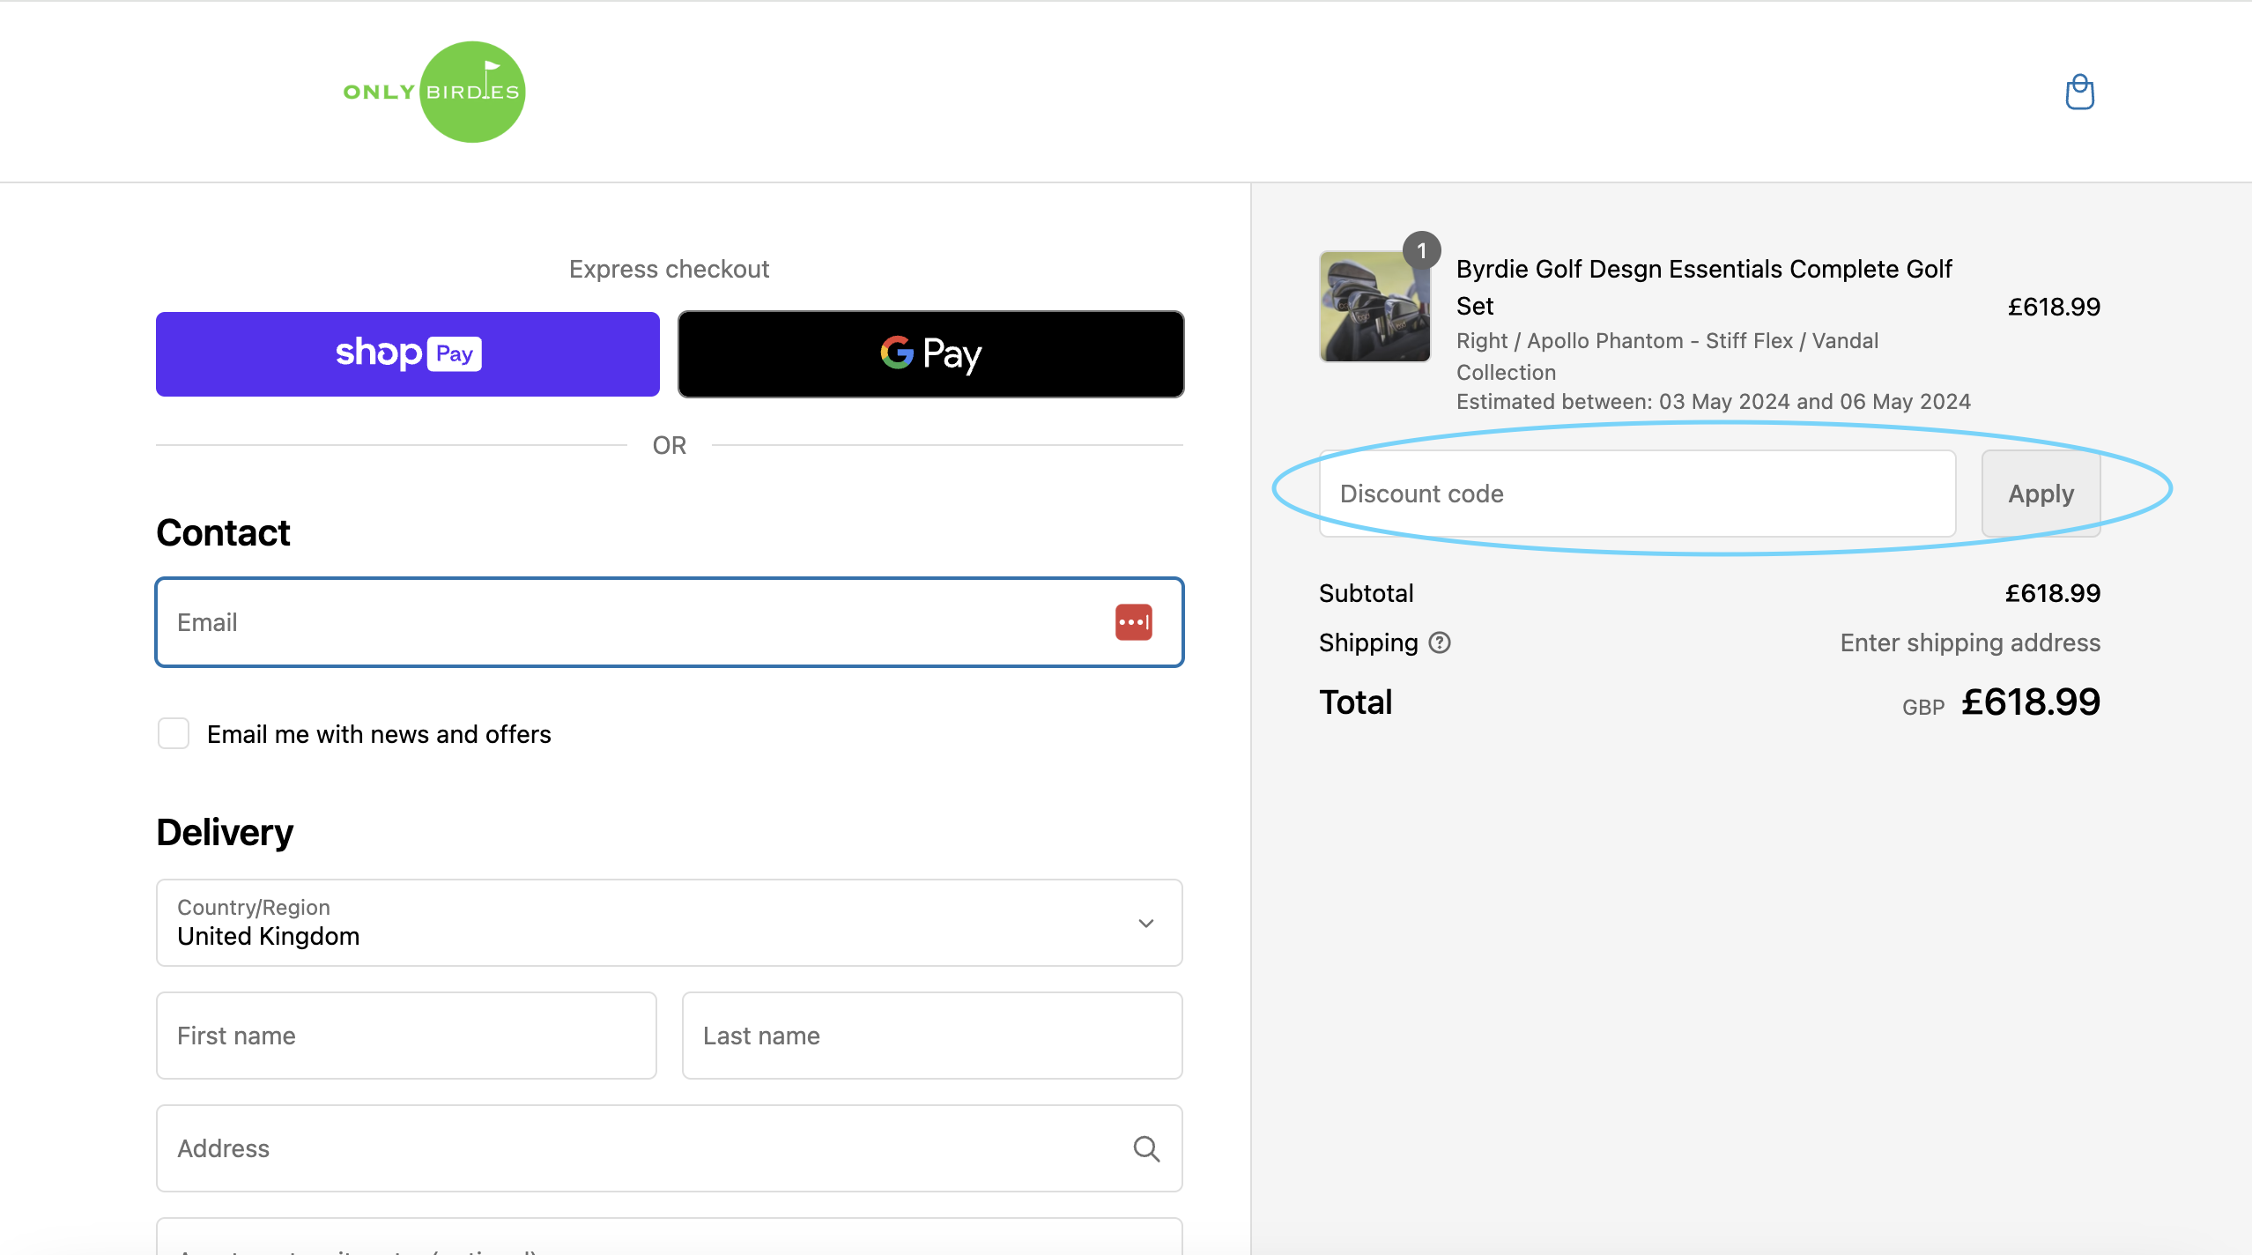Click the Shop Pay express checkout button

[408, 353]
